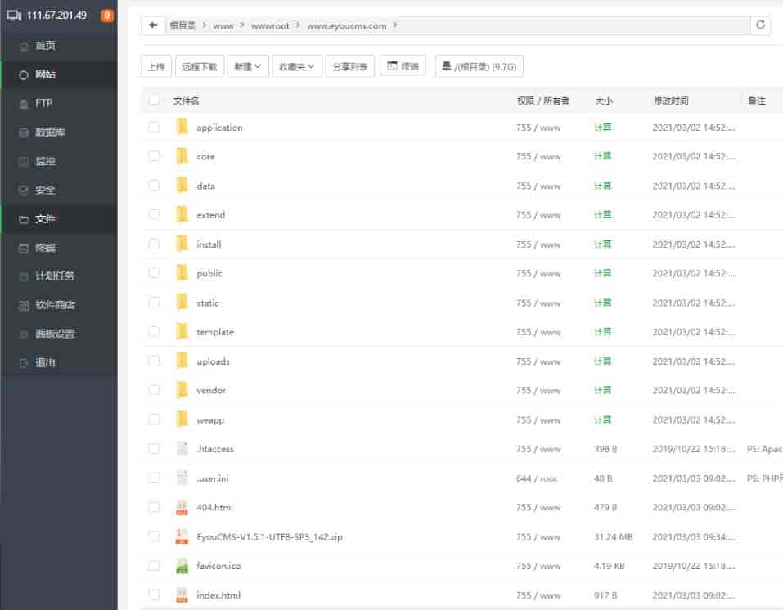Image resolution: width=783 pixels, height=610 pixels.
Task: Check the select-all checkbox in file list header
Action: [154, 97]
